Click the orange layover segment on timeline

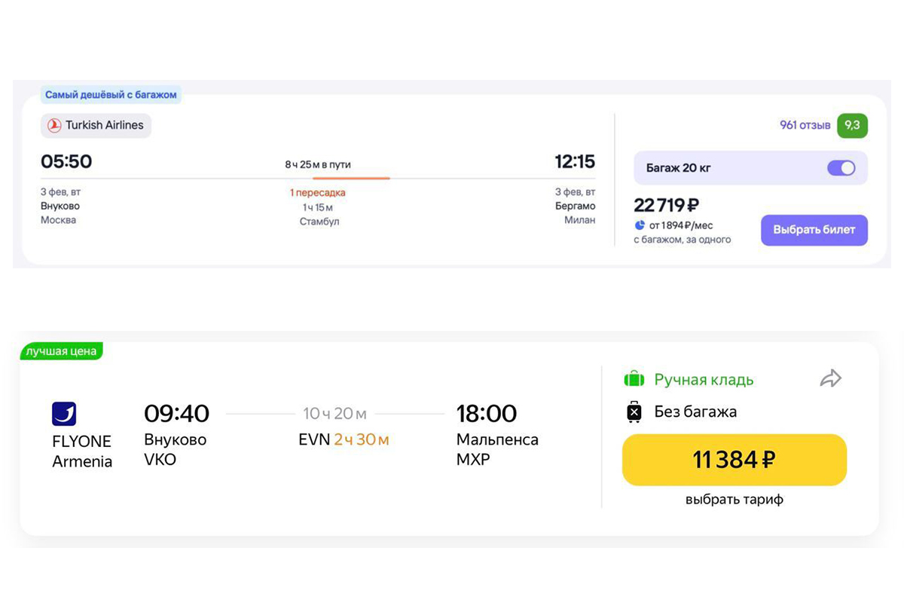[361, 179]
